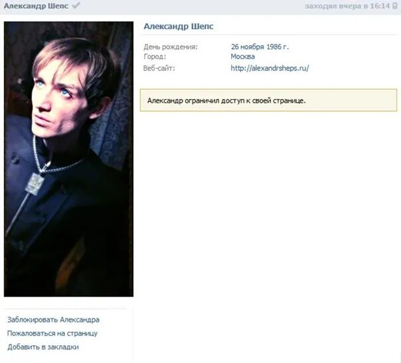Choose Заблокировать Александра
This screenshot has width=401, height=363.
coord(53,320)
